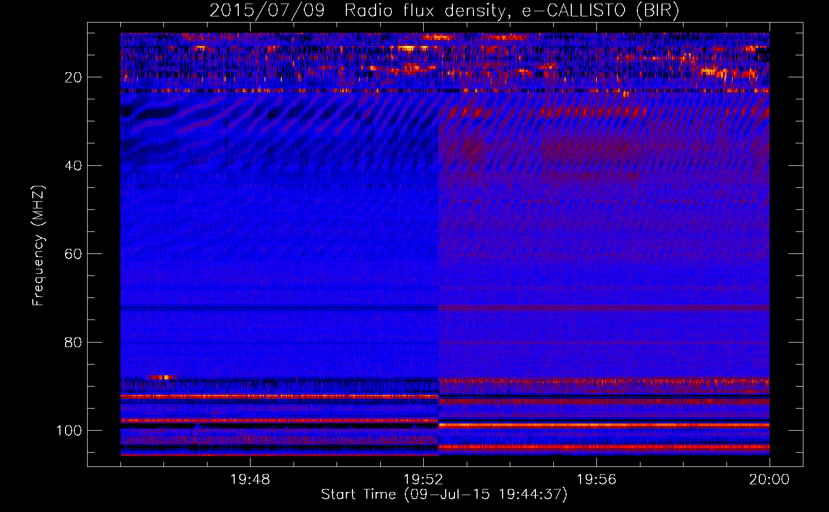Click the plot title containing e-CALLISTO (BIR)
This screenshot has width=829, height=512.
pos(444,11)
